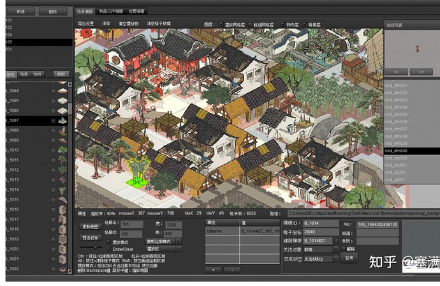440x286 pixels.
Task: Click the 更新地图 update map button
Action: [91, 227]
